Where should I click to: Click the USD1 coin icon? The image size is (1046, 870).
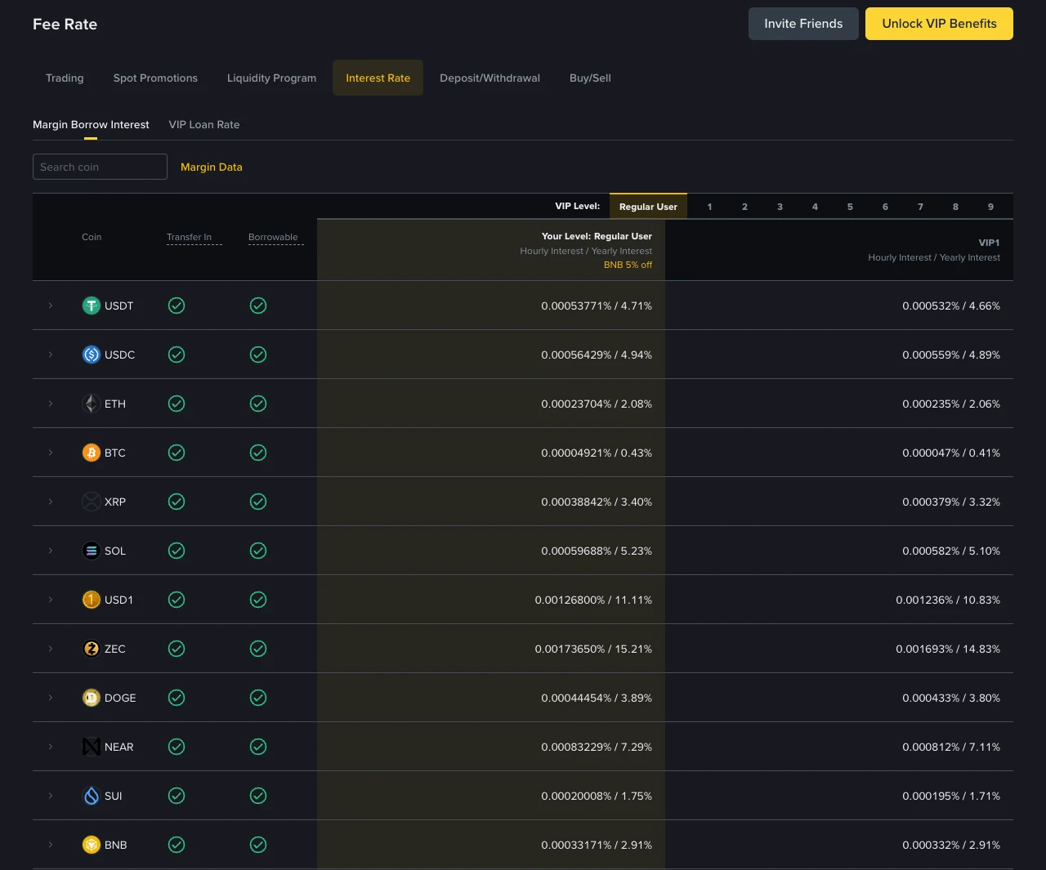pos(92,600)
